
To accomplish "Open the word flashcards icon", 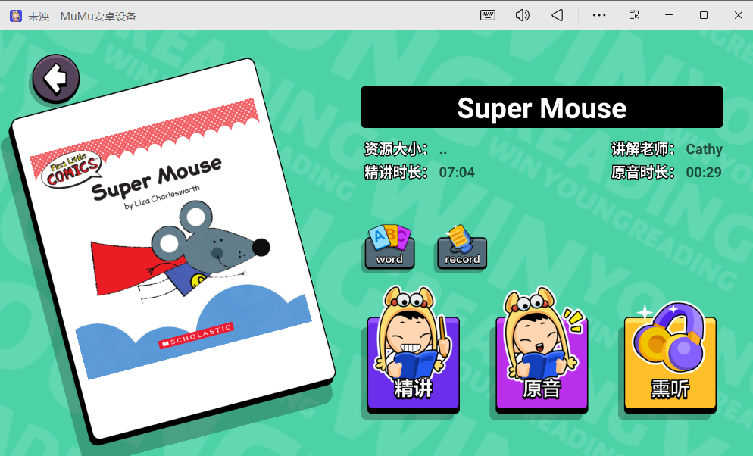I will point(389,247).
